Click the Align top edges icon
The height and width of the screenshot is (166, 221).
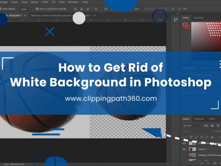106,9
